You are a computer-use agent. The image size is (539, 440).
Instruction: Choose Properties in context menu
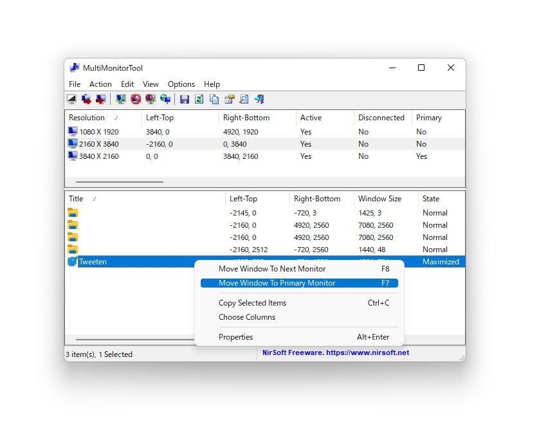click(299, 337)
